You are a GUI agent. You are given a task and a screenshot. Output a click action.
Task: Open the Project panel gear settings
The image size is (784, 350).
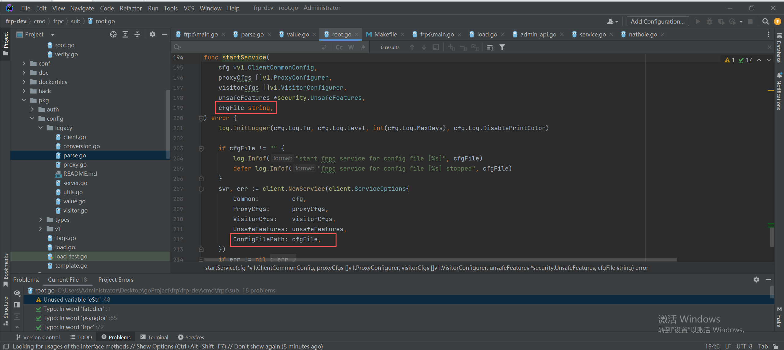point(152,34)
